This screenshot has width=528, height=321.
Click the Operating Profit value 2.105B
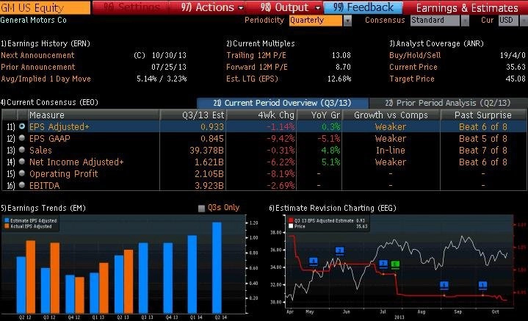[209, 174]
